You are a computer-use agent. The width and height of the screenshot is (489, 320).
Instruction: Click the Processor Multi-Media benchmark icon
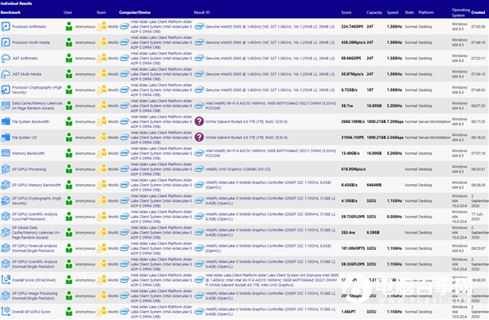[x=6, y=42]
